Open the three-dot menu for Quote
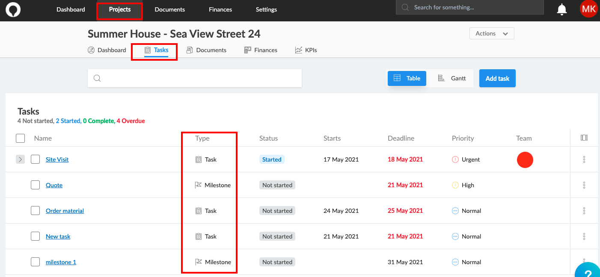The width and height of the screenshot is (600, 277). coord(584,185)
